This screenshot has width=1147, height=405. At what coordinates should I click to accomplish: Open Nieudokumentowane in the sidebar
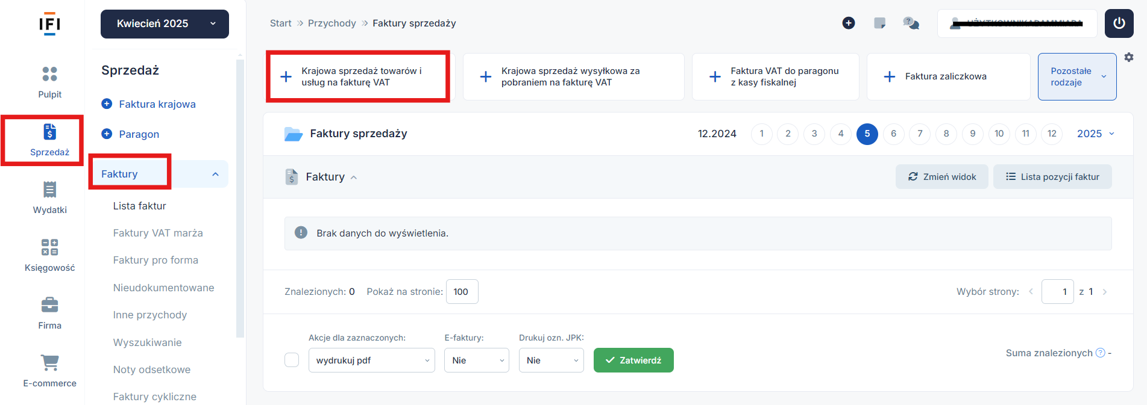[163, 288]
